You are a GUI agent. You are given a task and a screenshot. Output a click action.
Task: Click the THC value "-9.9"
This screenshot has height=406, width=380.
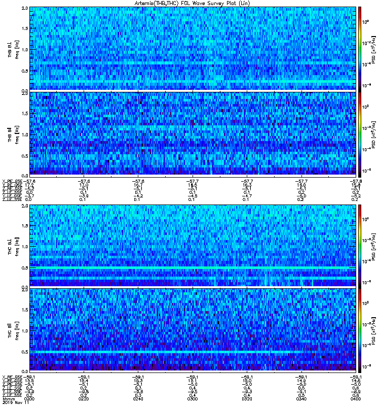point(29,392)
